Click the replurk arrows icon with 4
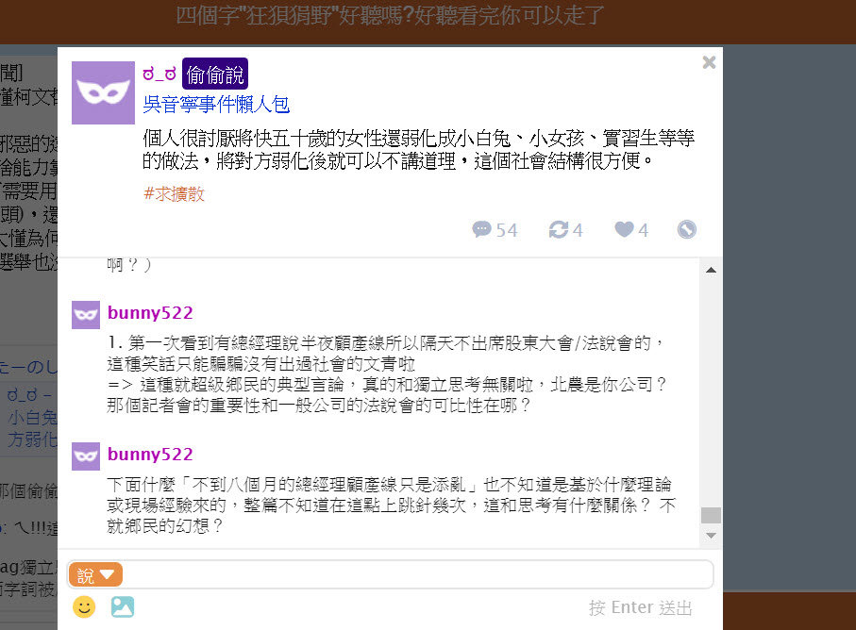This screenshot has height=630, width=856. point(559,229)
